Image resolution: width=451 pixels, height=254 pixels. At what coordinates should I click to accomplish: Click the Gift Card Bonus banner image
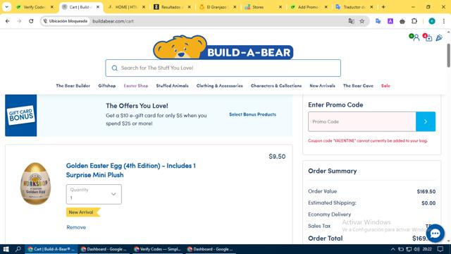coord(20,115)
